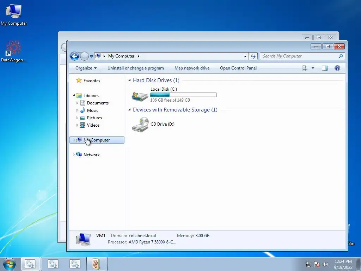Open the taskbar clock 12:24 PM

click(x=343, y=264)
